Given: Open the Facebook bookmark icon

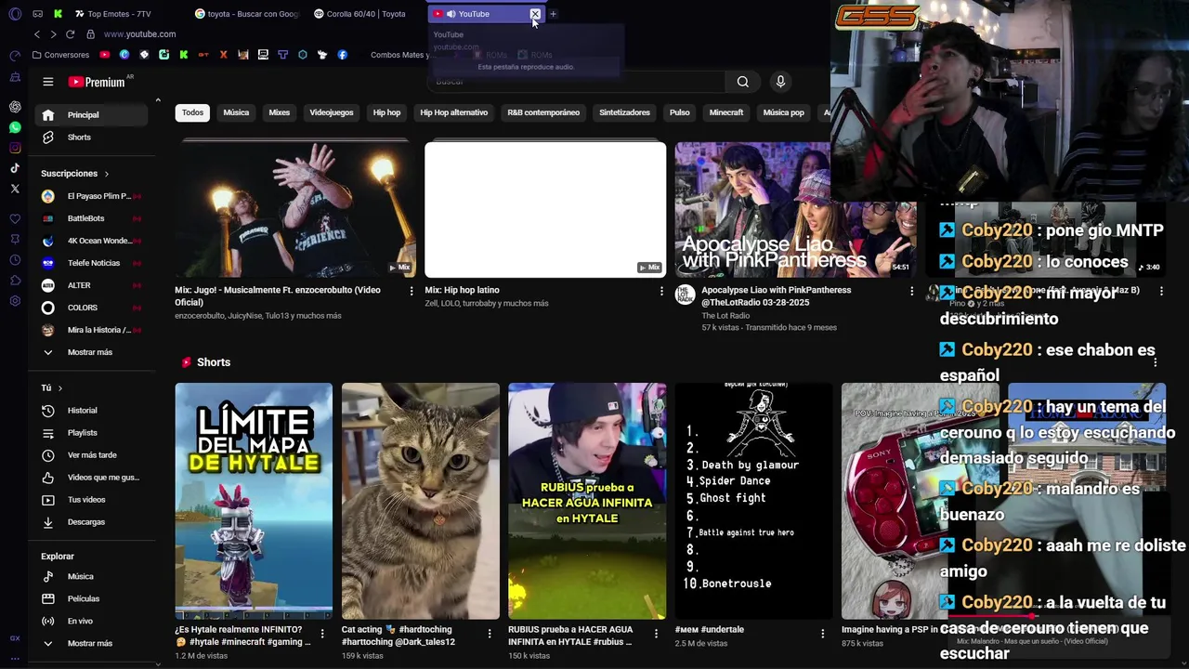Looking at the screenshot, I should [x=342, y=55].
